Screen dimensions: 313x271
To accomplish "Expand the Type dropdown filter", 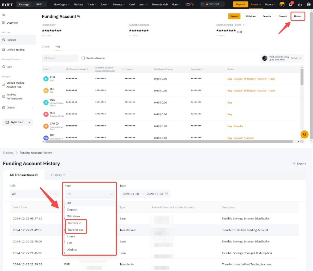I will pyautogui.click(x=90, y=194).
